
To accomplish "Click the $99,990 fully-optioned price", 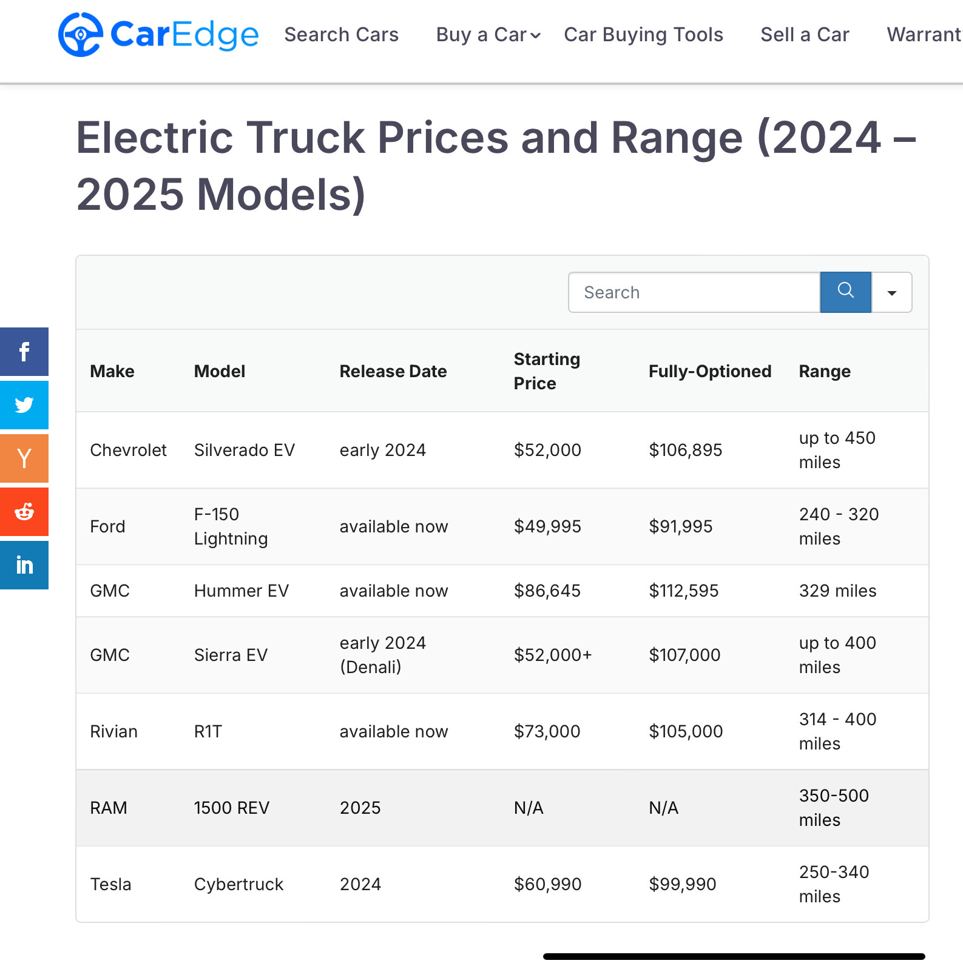I will [x=683, y=884].
